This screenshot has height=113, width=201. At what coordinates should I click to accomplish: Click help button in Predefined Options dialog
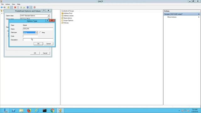44,10
